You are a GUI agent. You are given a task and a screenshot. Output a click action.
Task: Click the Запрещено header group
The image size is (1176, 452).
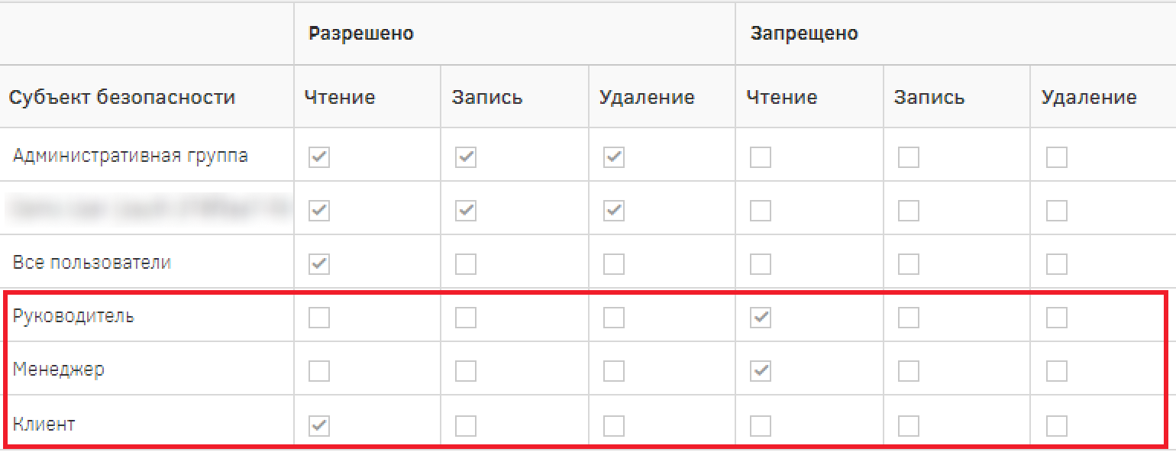804,34
